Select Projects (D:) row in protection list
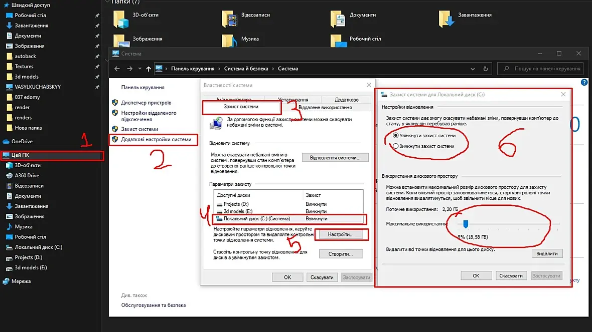The width and height of the screenshot is (592, 332). [288, 204]
